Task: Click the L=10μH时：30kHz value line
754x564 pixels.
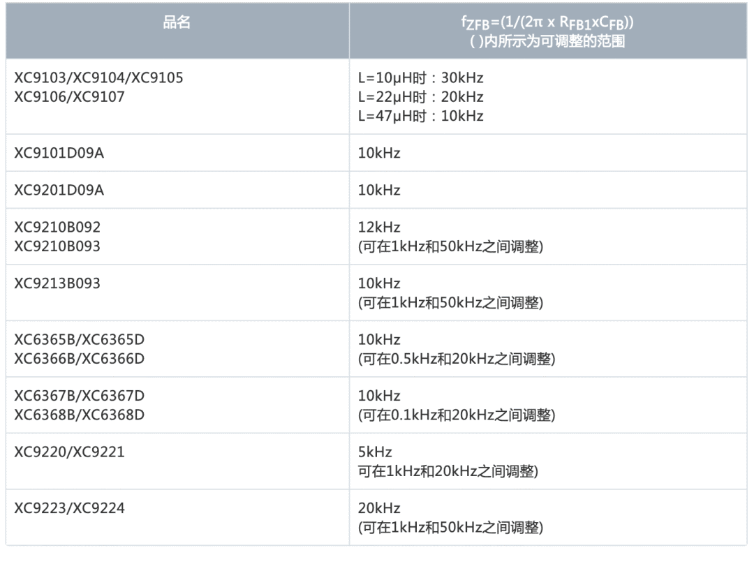Action: coord(421,78)
